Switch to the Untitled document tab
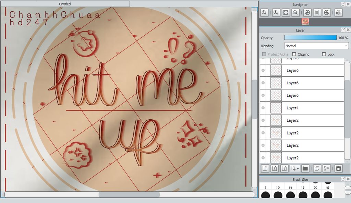The width and height of the screenshot is (351, 203). point(65,4)
